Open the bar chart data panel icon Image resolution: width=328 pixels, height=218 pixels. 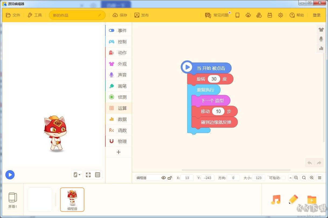[x=321, y=48]
